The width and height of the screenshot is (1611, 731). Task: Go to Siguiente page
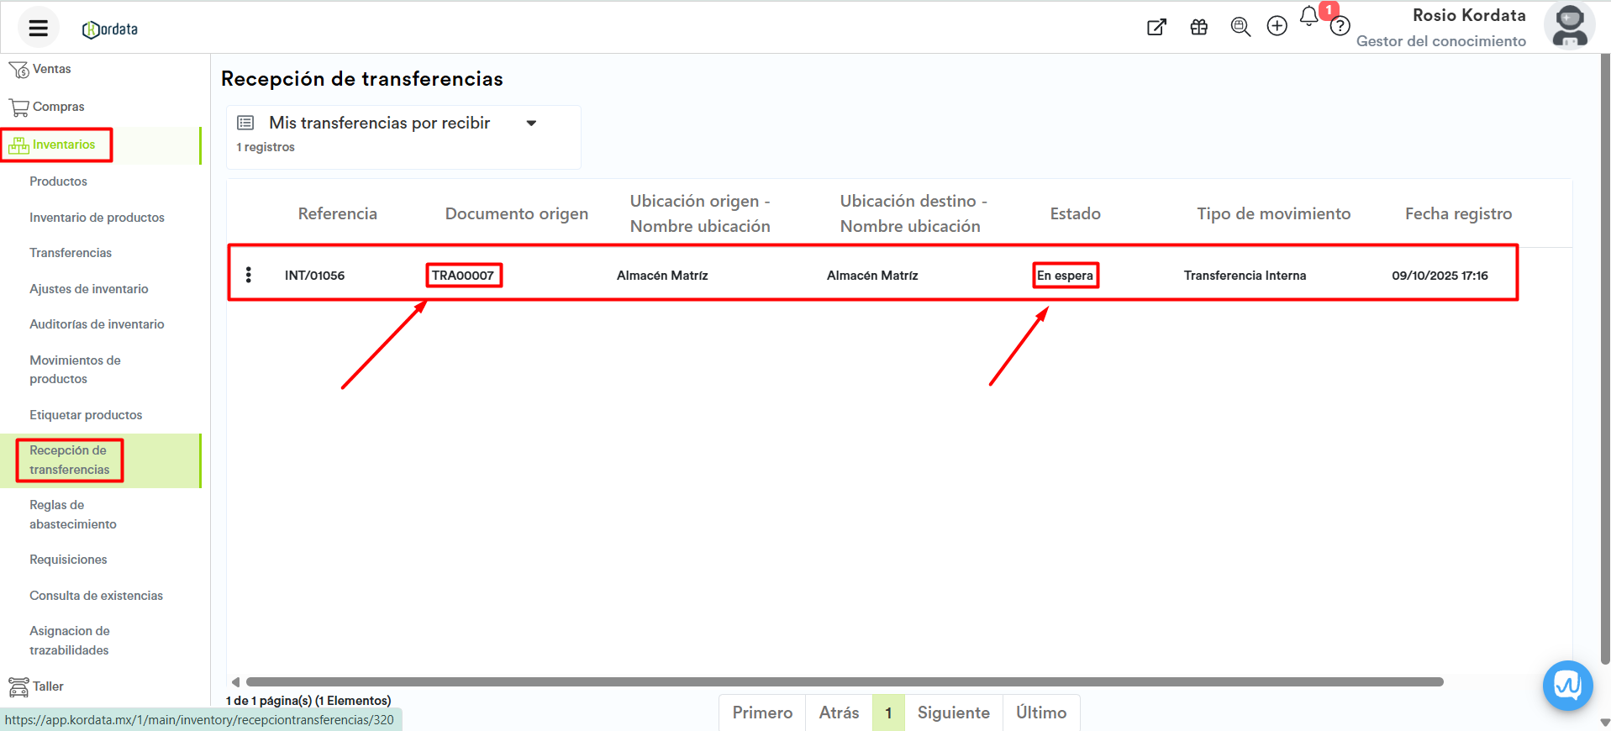953,713
